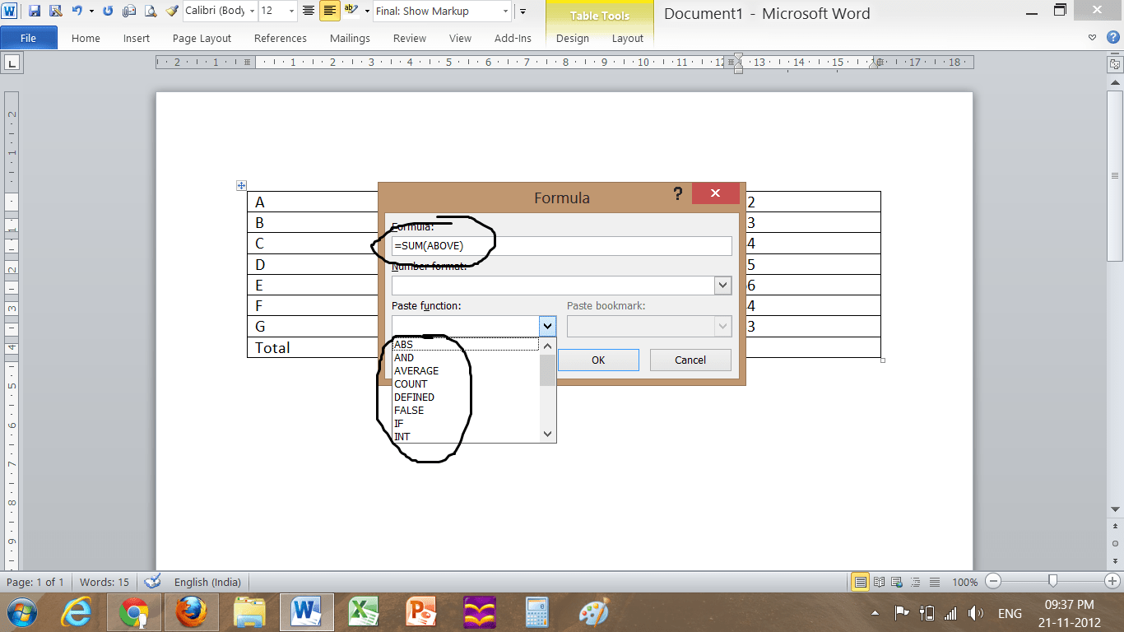Collapse the ribbon with the caret button
1124x632 pixels.
click(x=1092, y=38)
